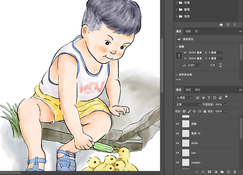243x175 pixels.
Task: Click the flip vertical icon
Action: click(220, 65)
